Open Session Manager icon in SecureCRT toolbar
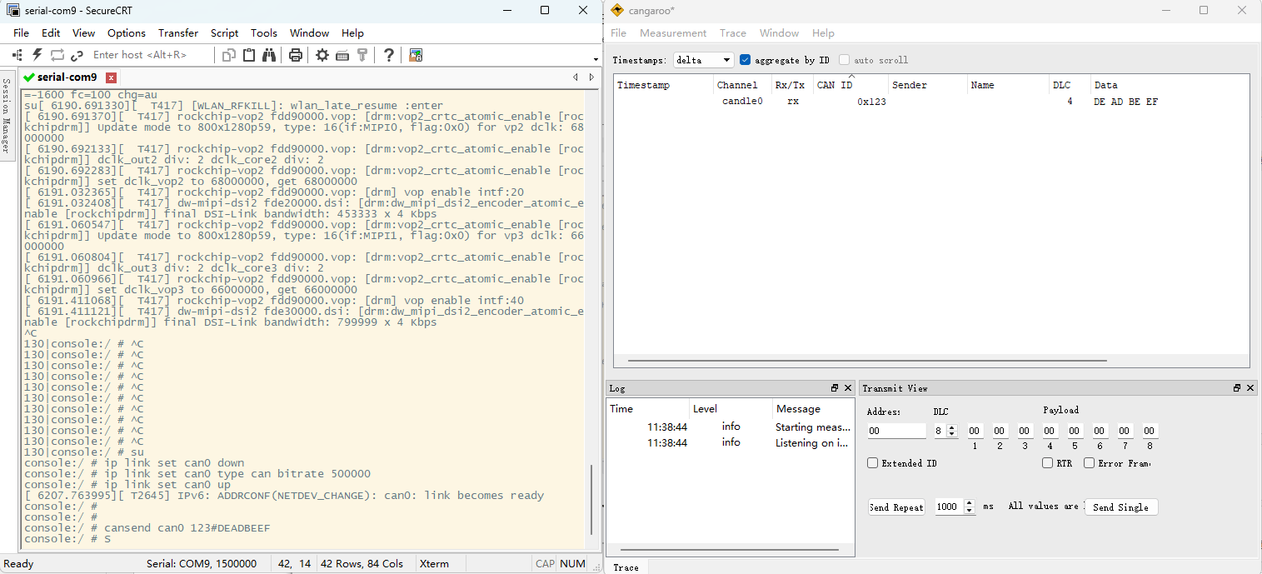 pyautogui.click(x=17, y=55)
